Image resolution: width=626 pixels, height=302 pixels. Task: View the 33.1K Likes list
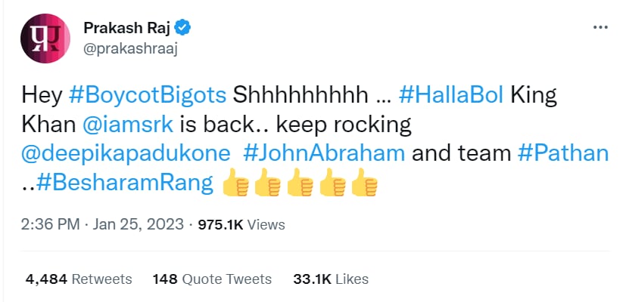331,279
